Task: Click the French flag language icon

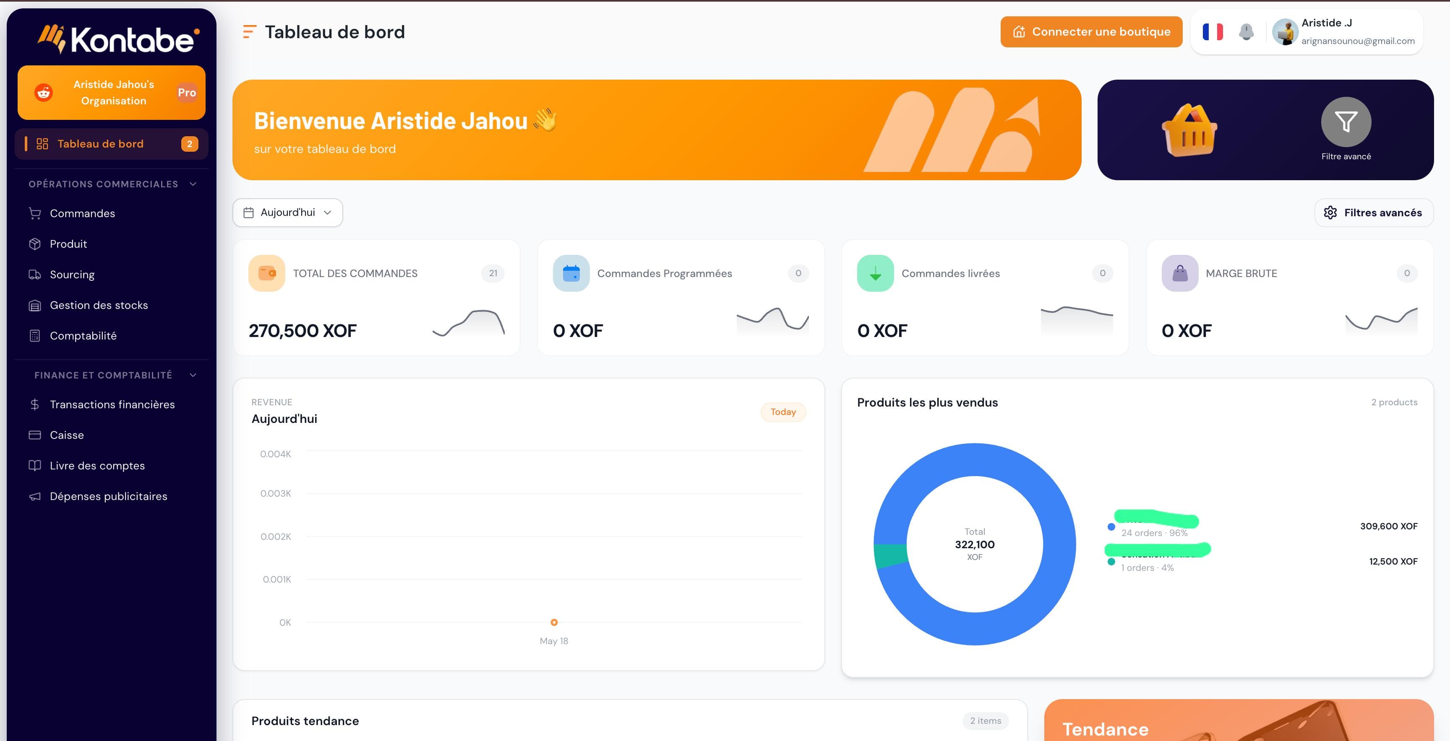Action: point(1213,32)
